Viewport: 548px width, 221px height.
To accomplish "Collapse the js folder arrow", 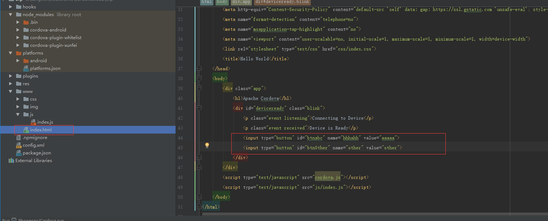I will pos(18,114).
